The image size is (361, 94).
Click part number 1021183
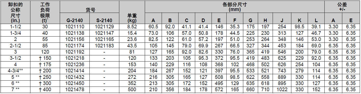coord(104,46)
